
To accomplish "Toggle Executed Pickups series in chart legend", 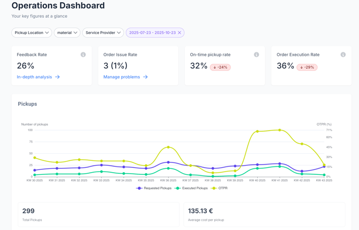I will (x=192, y=188).
